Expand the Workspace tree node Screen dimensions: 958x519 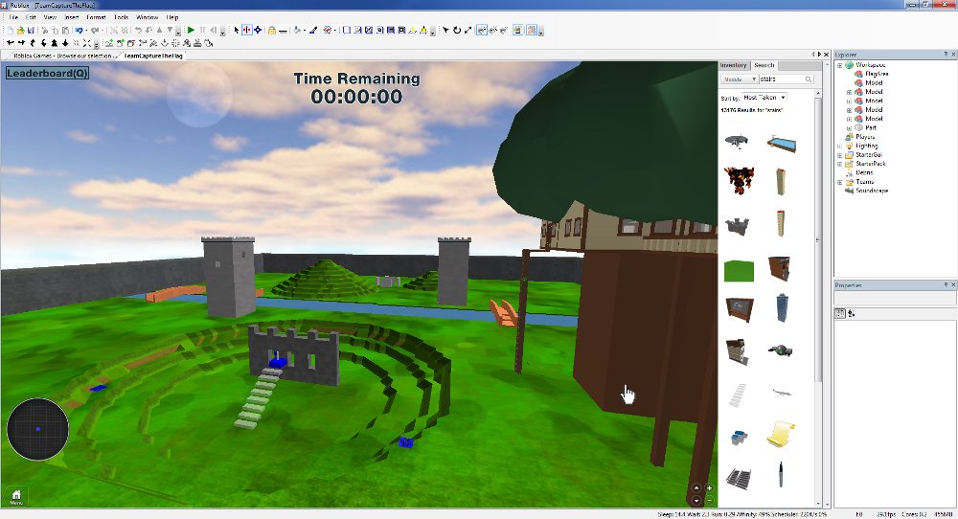(x=839, y=65)
